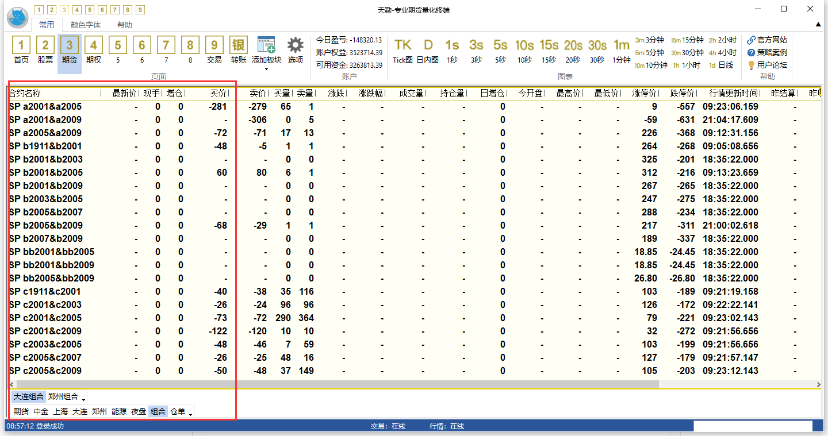828x436 pixels.
Task: Choose the 30分钟 chart period
Action: (x=687, y=53)
